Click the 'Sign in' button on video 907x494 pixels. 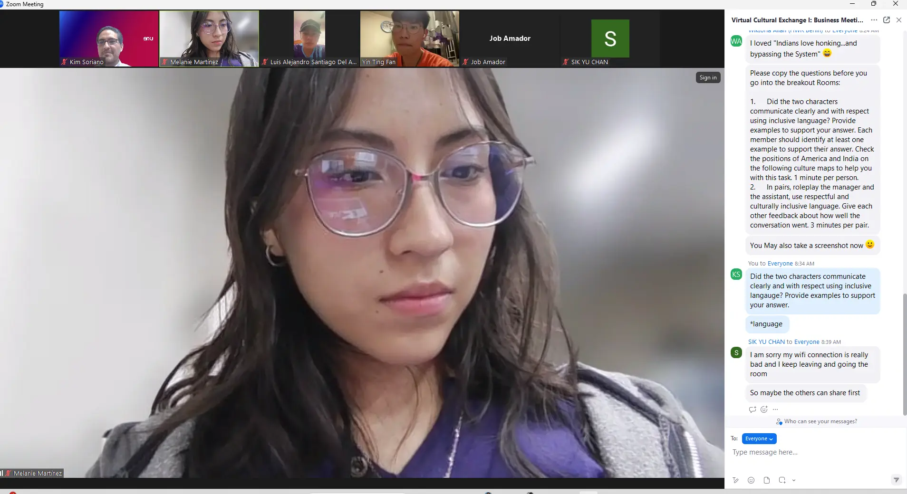708,77
